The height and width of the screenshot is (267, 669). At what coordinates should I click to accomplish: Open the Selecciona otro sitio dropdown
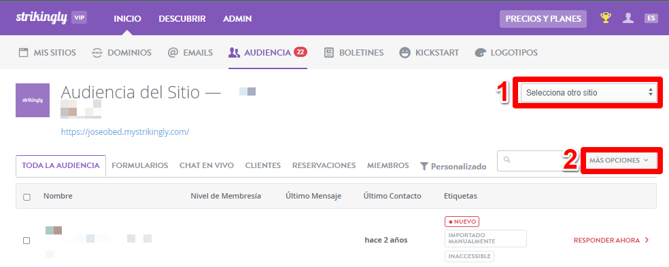pyautogui.click(x=588, y=93)
